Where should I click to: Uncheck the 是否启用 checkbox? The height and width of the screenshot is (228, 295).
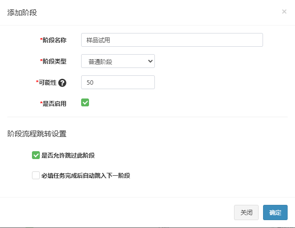(x=85, y=102)
